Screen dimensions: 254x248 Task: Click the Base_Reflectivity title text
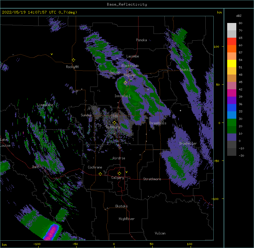coord(127,4)
